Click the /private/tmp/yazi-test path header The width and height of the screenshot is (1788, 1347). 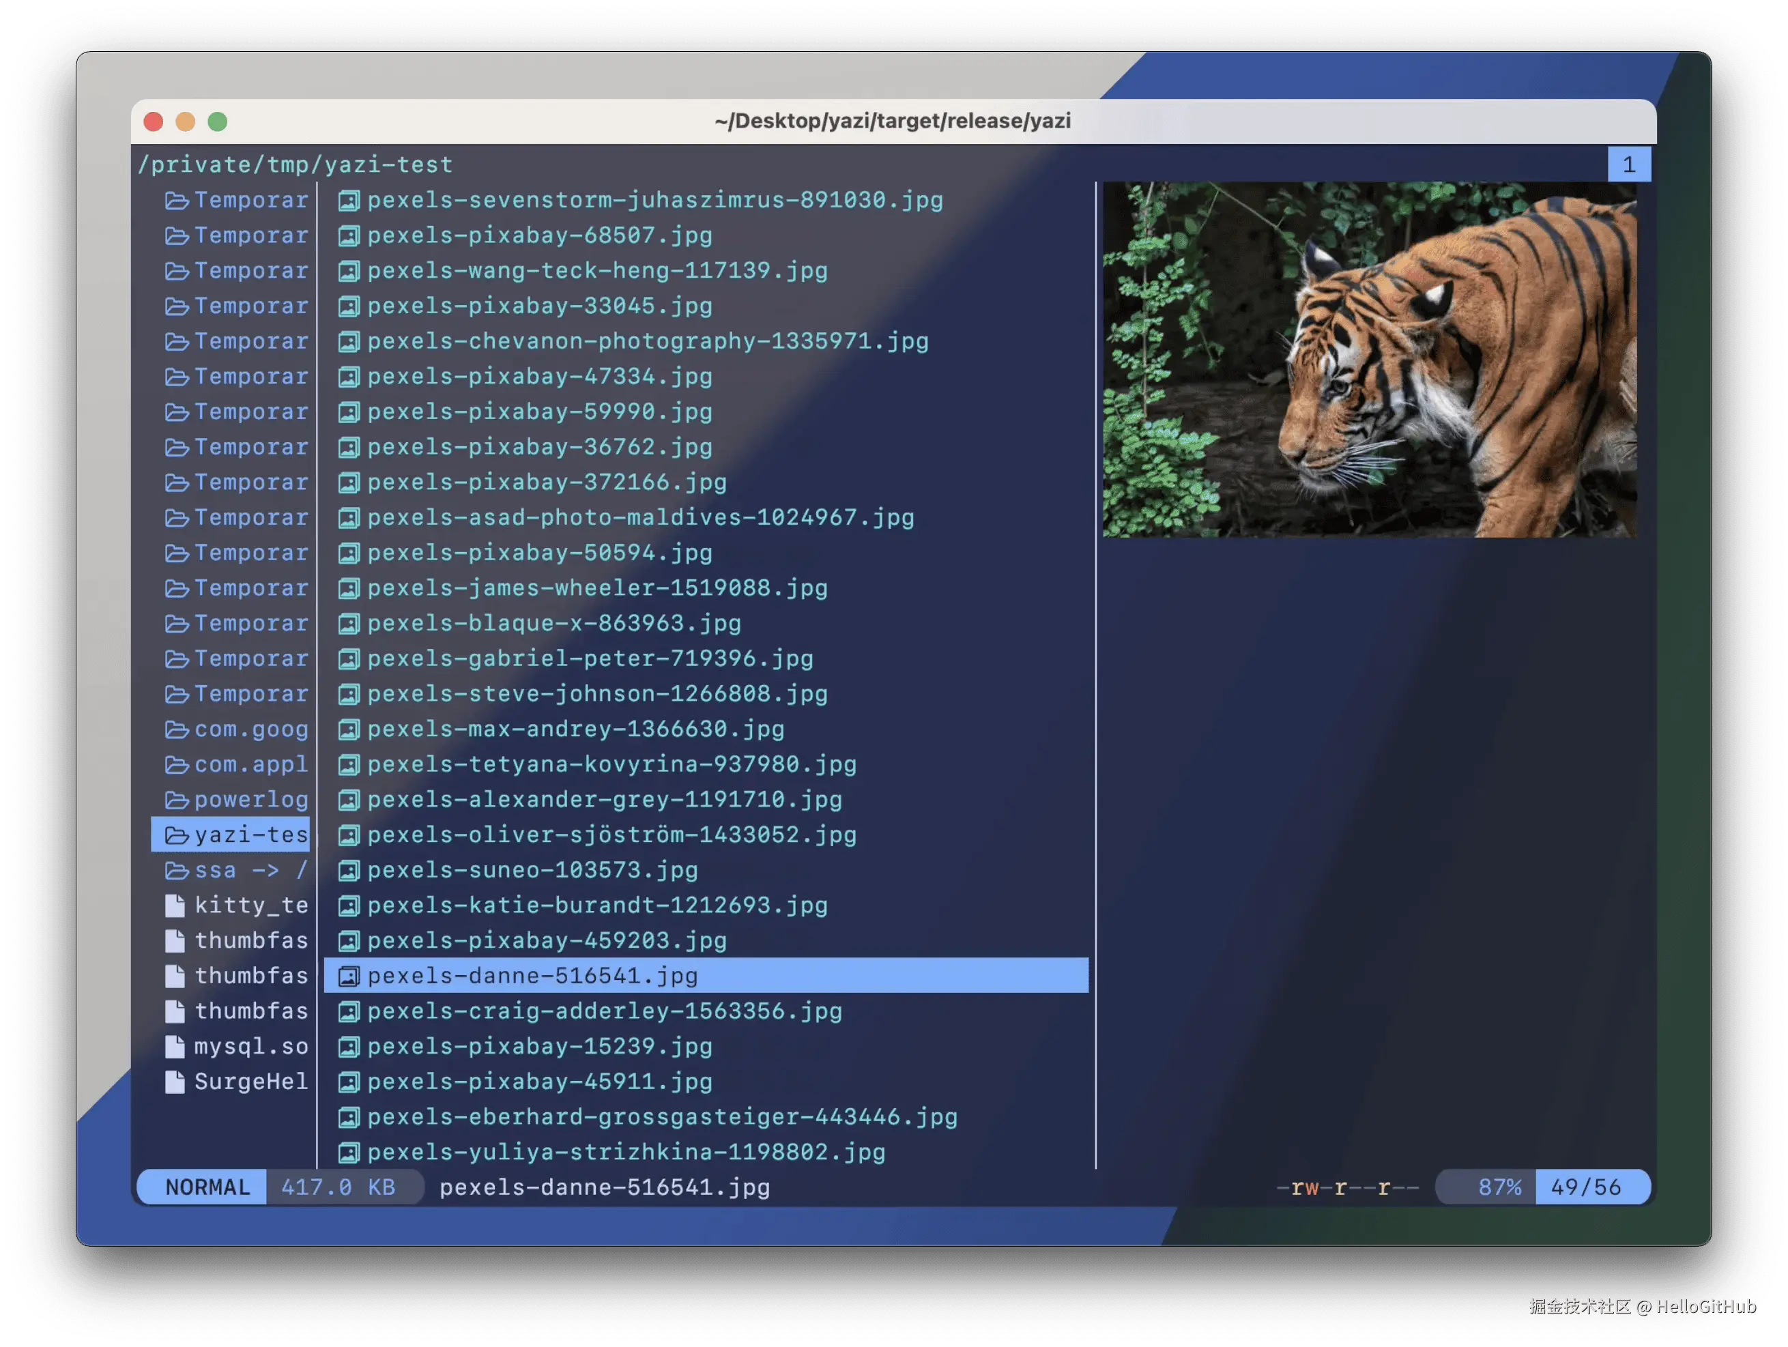coord(295,165)
